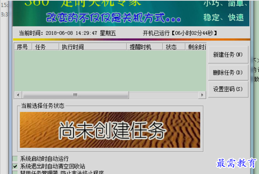
Task: Sort by the 任务 column header
Action: coord(45,47)
